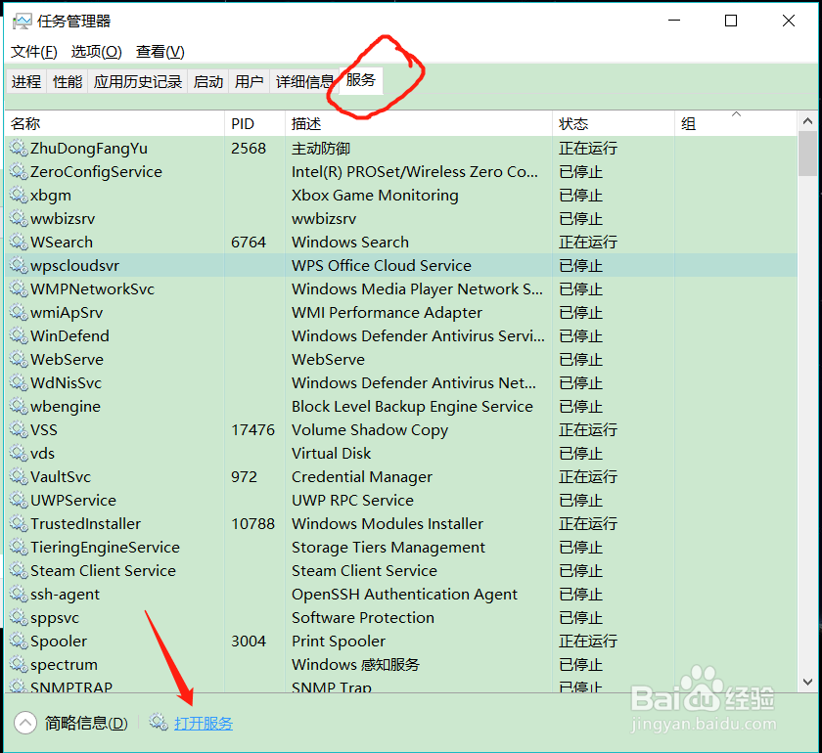This screenshot has width=822, height=753.
Task: Open the 选项(O) menu
Action: click(x=97, y=52)
